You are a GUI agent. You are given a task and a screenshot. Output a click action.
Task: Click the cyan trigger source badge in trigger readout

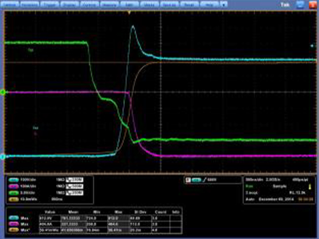(196, 180)
